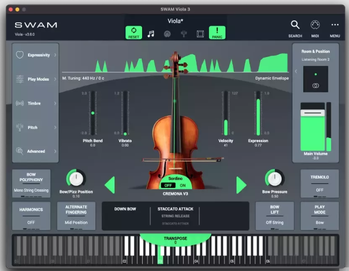Click the CREMONA V3 instrument name
Image resolution: width=349 pixels, height=271 pixels.
coord(175,194)
